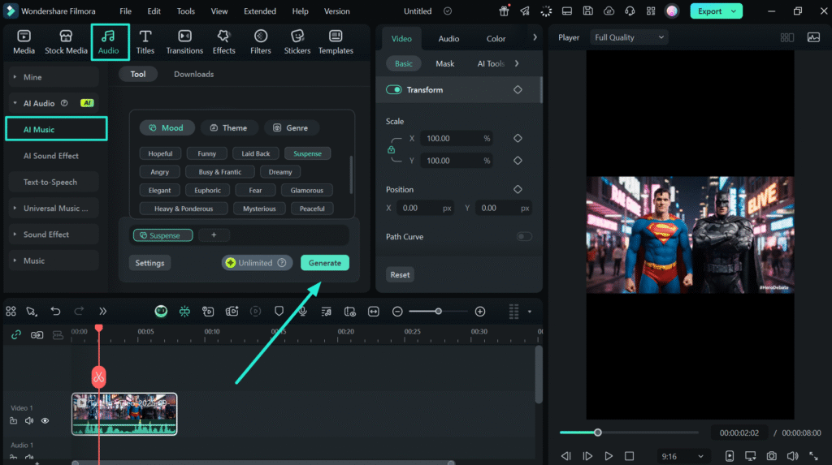Click the undo arrow in timeline toolbar
832x465 pixels.
(x=55, y=311)
